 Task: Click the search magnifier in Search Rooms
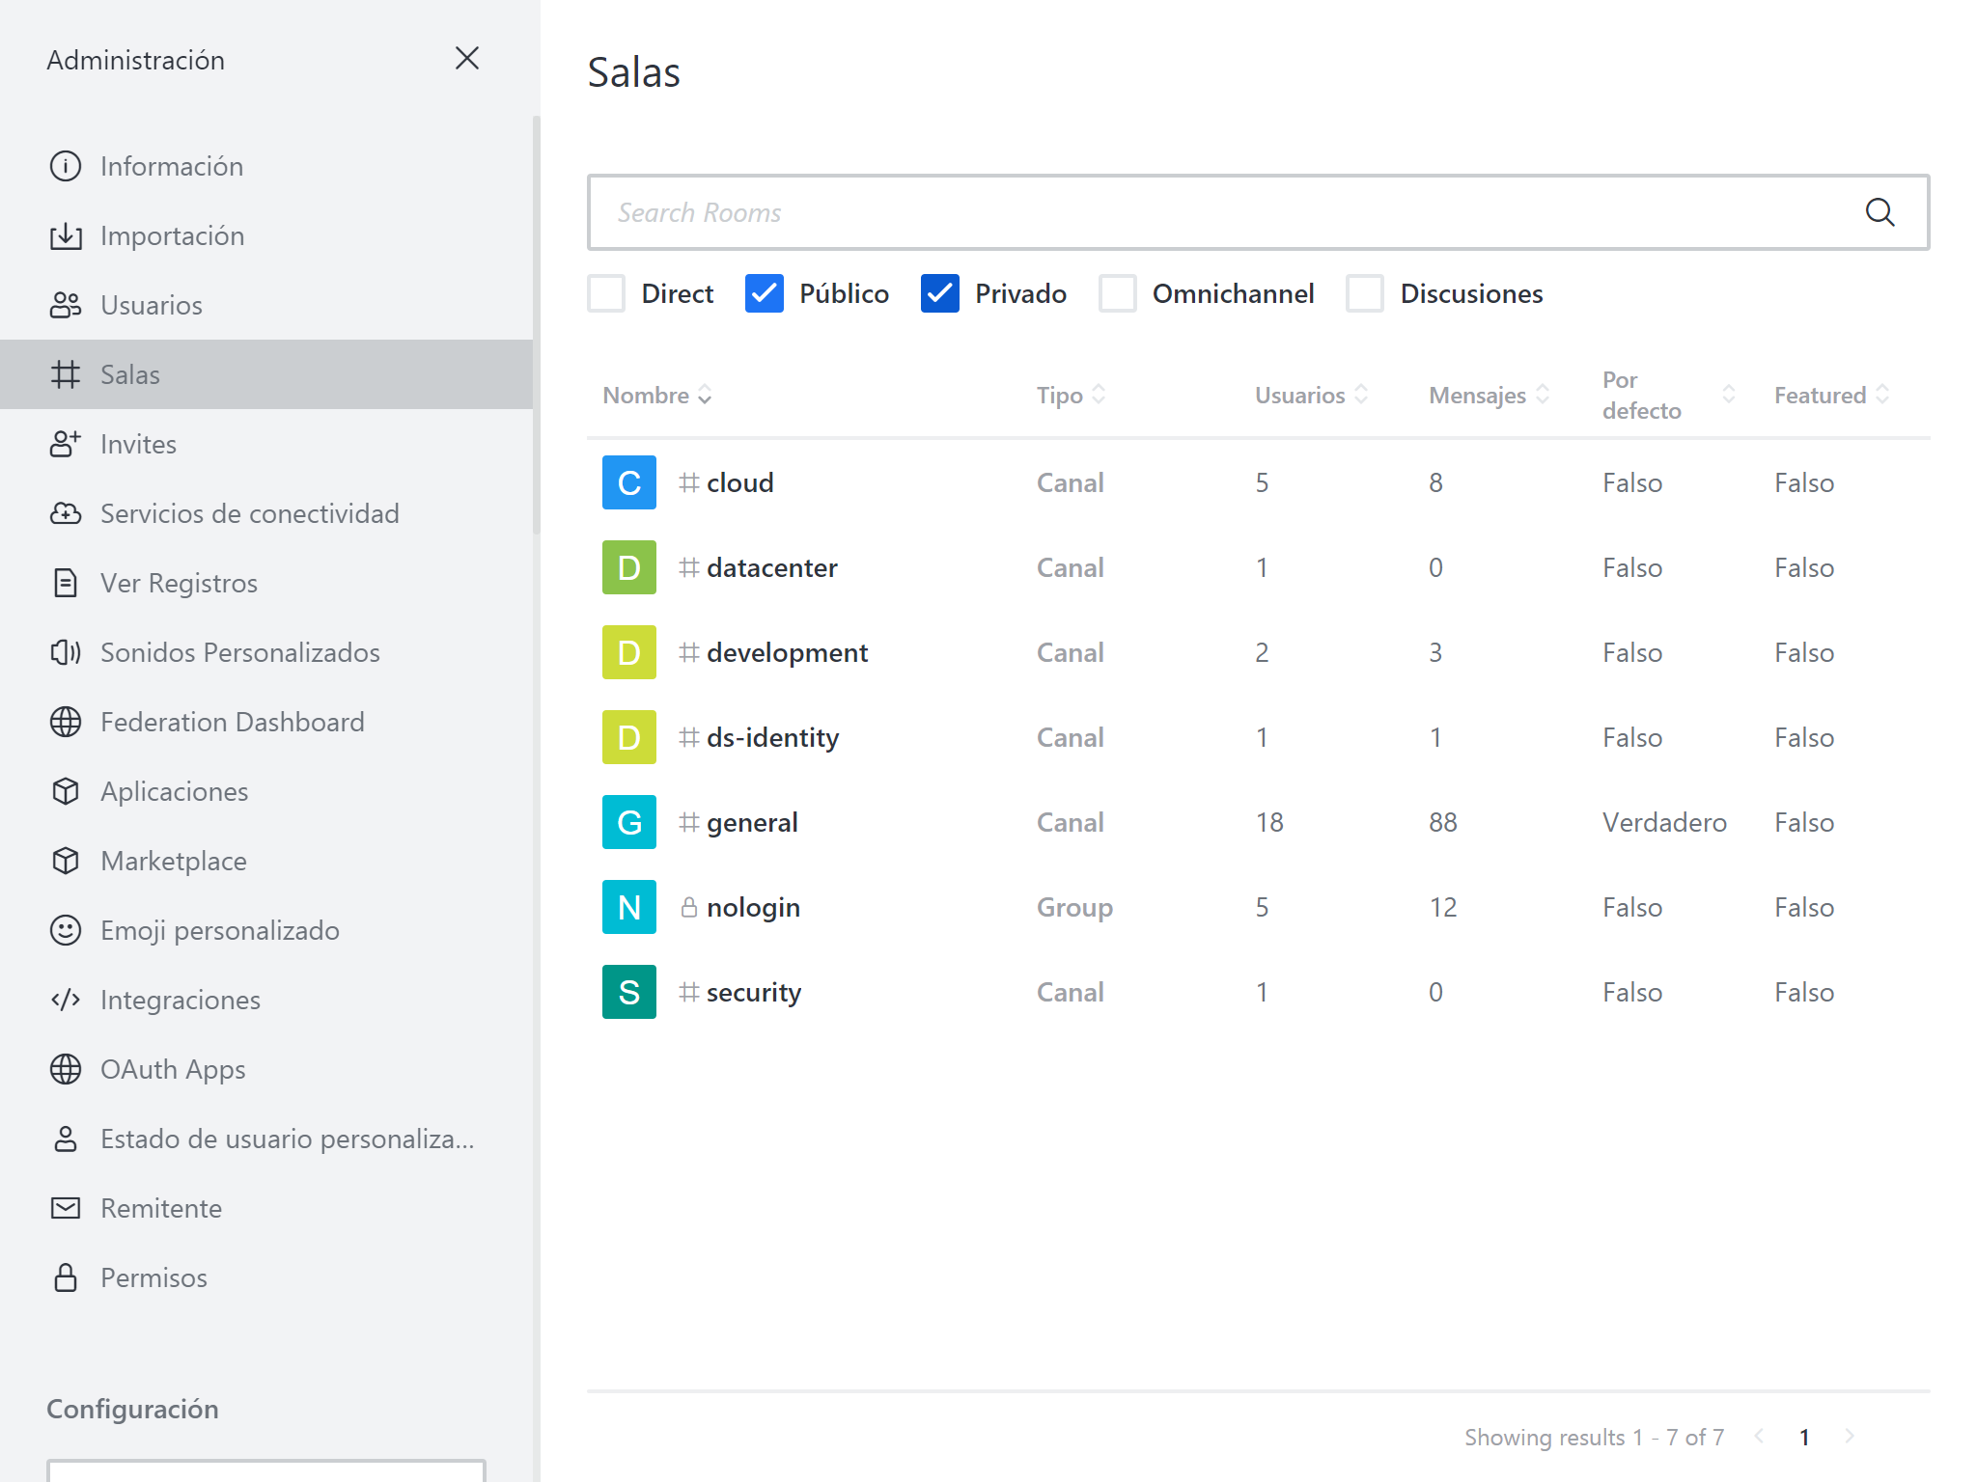pos(1880,211)
